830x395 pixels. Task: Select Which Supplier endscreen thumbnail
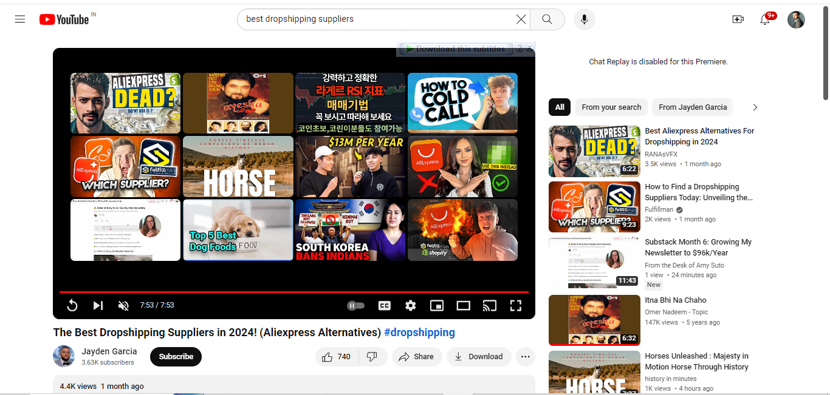tap(126, 167)
